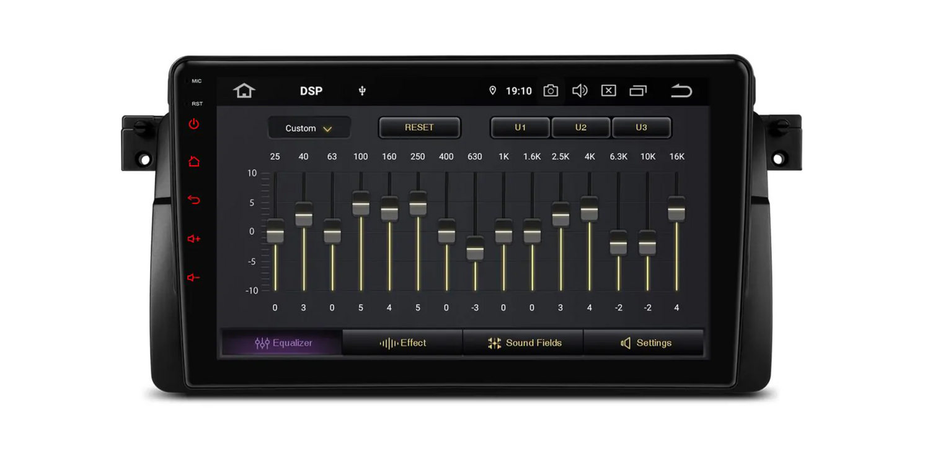930x460 pixels.
Task: Tap the boxed X icon in status bar
Action: (609, 91)
